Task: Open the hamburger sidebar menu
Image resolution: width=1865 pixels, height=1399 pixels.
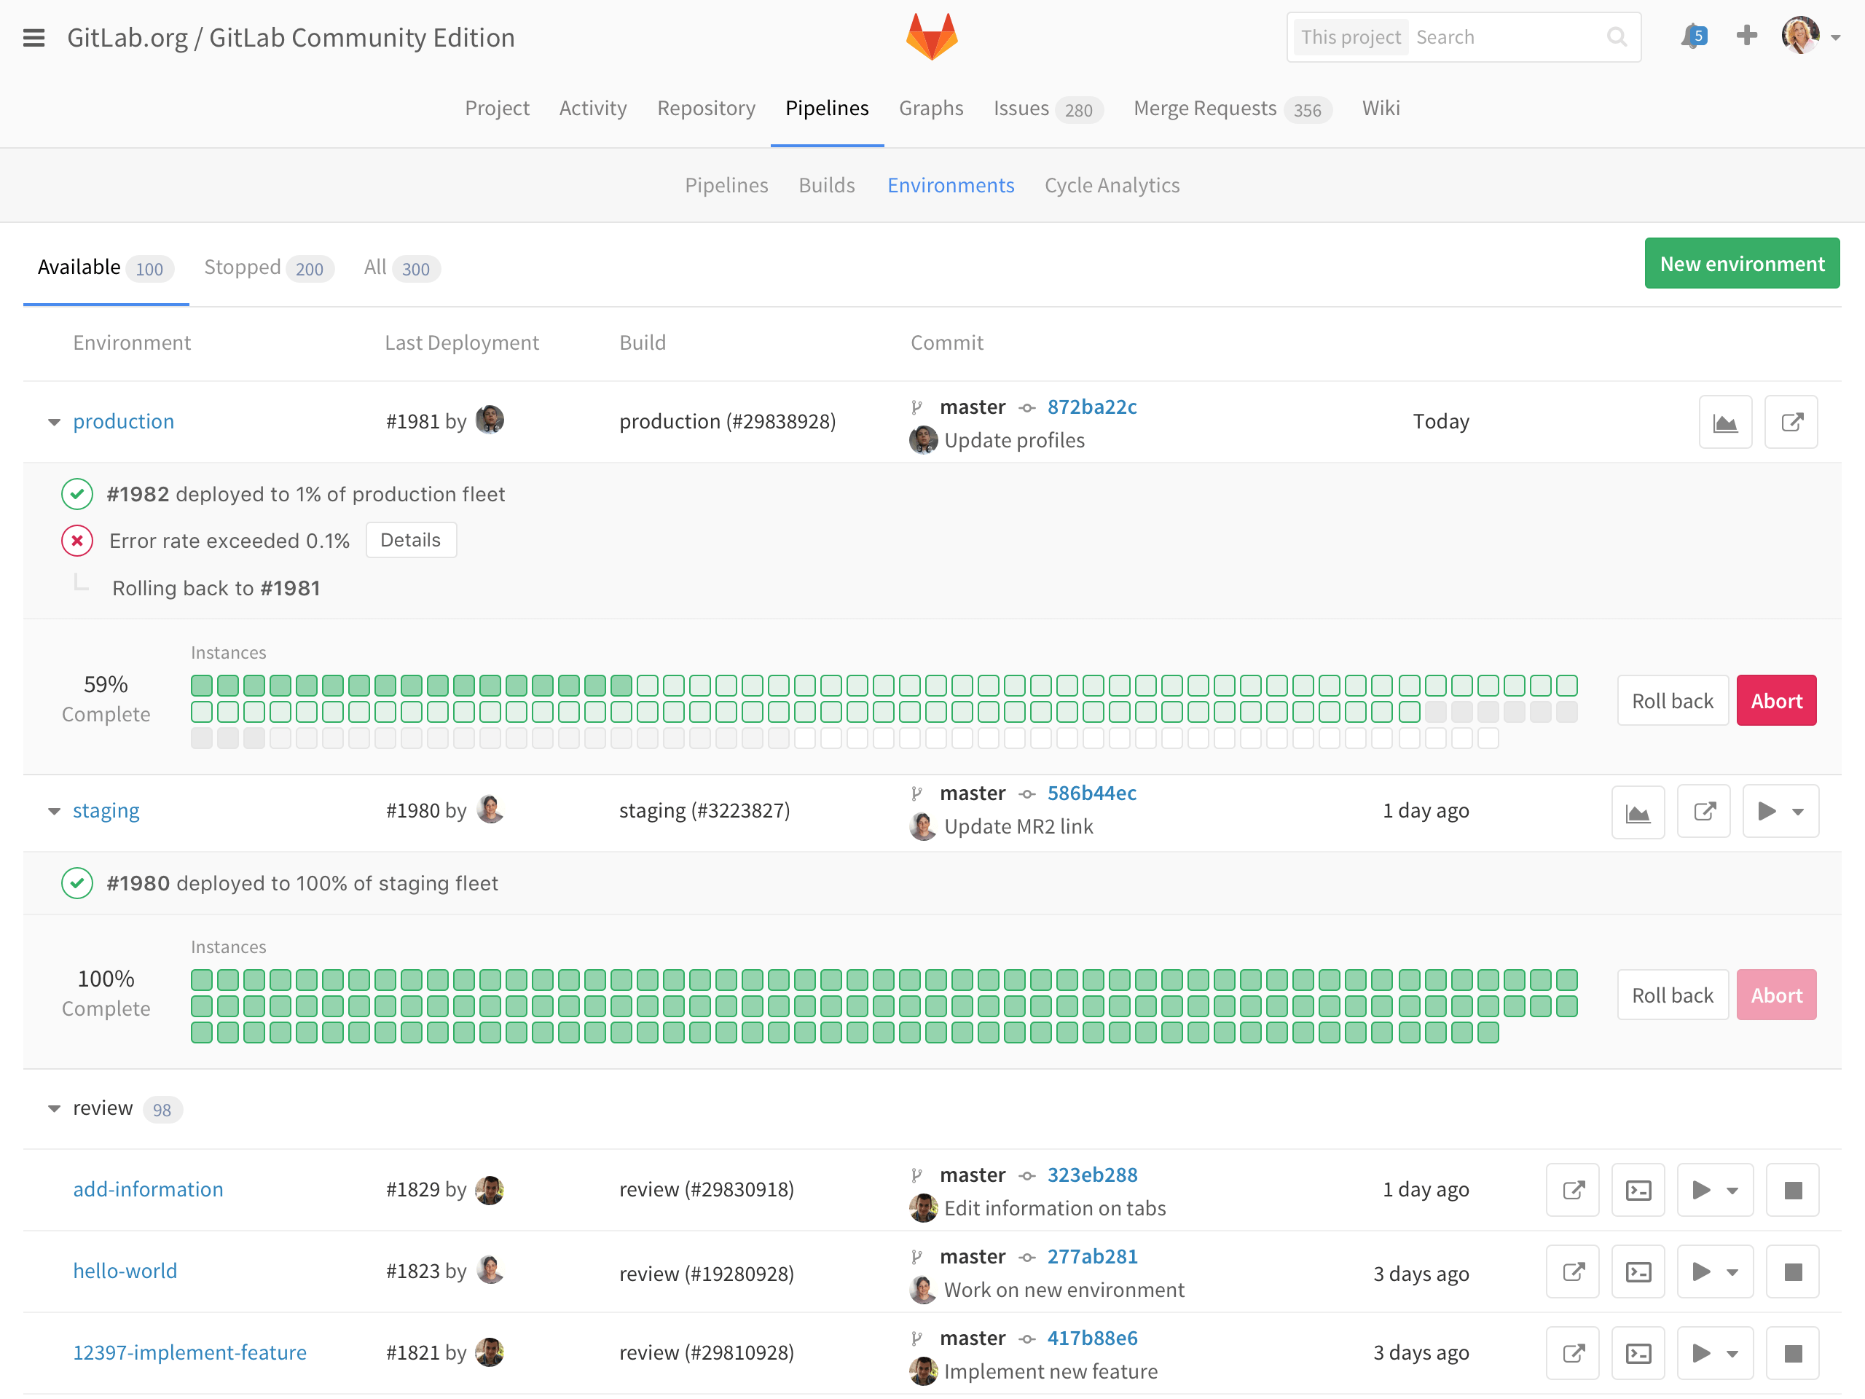Action: (34, 38)
